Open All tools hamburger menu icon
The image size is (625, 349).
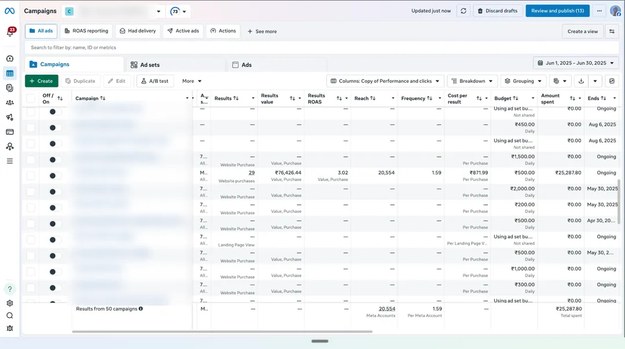[10, 161]
